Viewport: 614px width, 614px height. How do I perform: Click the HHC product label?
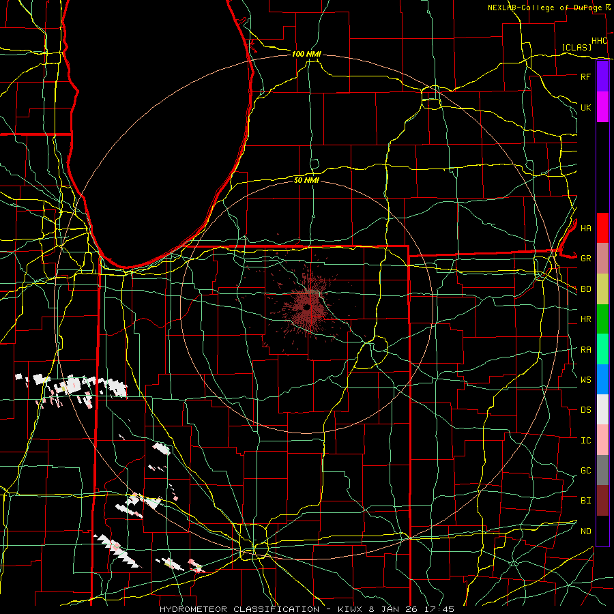click(x=600, y=41)
